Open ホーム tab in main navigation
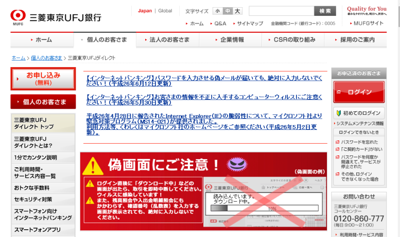This screenshot has height=237, width=400. [42, 39]
